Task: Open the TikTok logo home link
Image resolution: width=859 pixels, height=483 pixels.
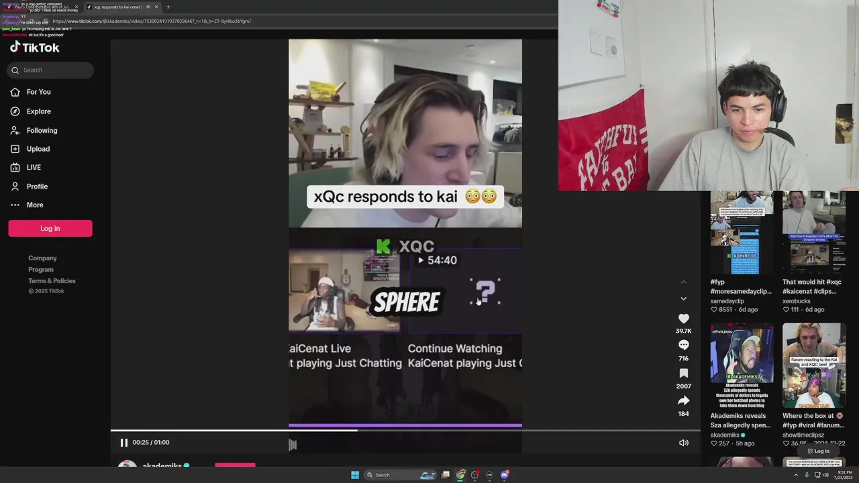Action: tap(34, 48)
